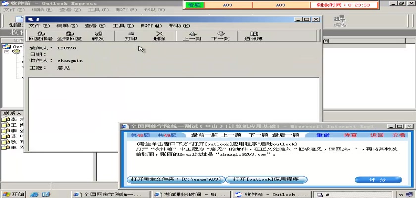Open 工具(T) menu in Outlook Express main window
Image resolution: width=416 pixels, height=198 pixels.
point(98,10)
